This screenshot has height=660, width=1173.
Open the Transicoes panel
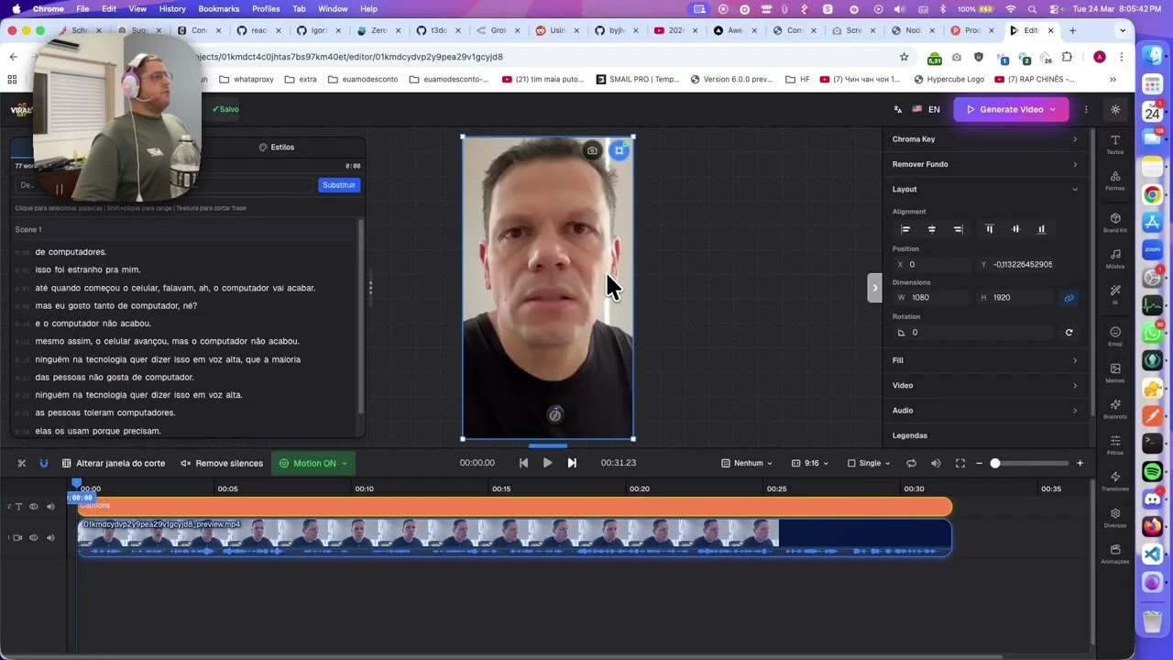[x=1115, y=481]
